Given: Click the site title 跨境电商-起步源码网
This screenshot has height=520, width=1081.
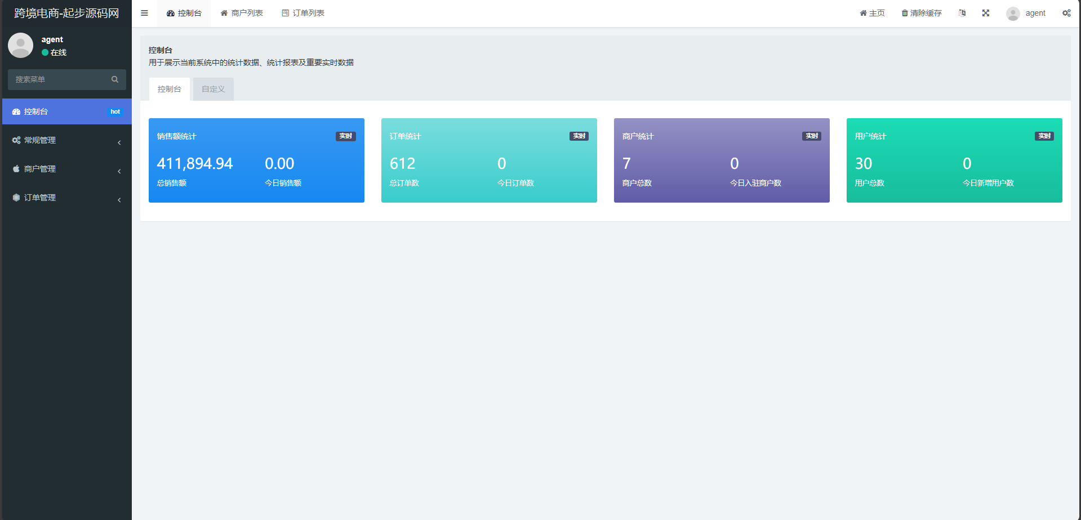Looking at the screenshot, I should click(66, 13).
